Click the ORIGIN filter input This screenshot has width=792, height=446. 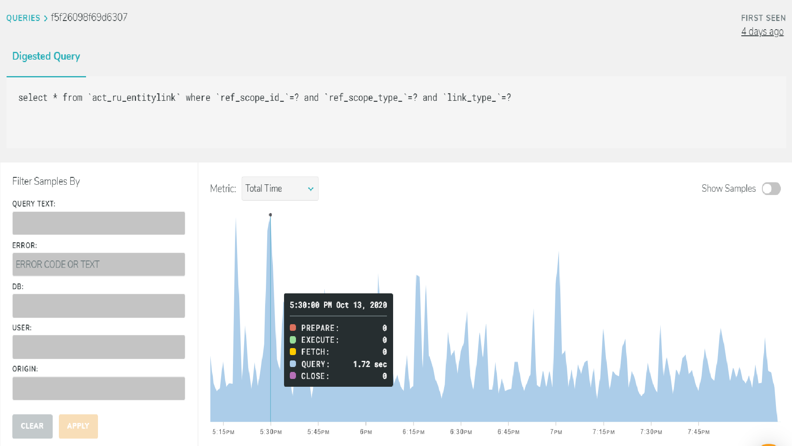pos(98,388)
